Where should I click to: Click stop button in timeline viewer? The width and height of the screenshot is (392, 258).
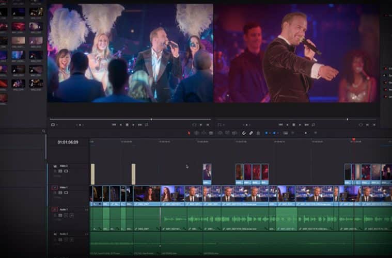294,124
